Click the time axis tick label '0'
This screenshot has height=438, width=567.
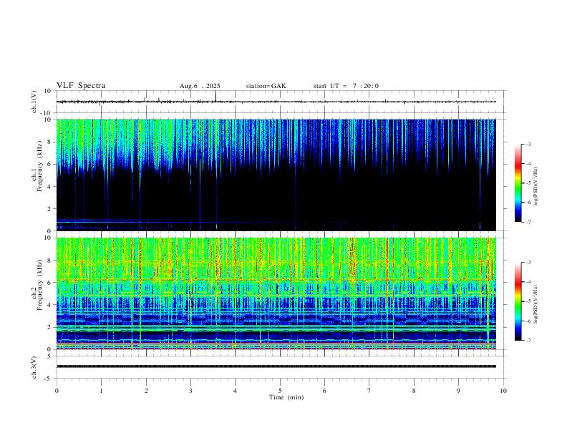pos(57,391)
